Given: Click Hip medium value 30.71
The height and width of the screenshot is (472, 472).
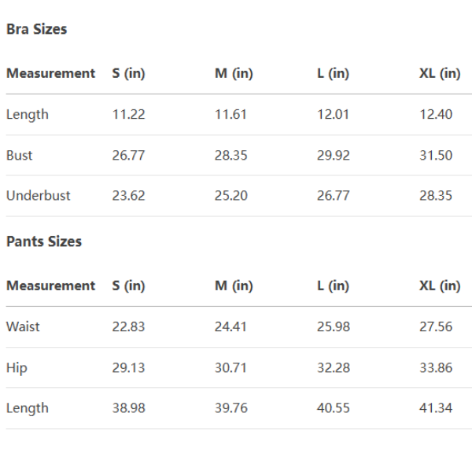Looking at the screenshot, I should coord(230,367).
